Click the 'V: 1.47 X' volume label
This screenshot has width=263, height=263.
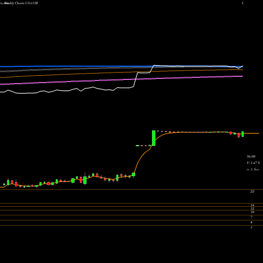pos(253,163)
